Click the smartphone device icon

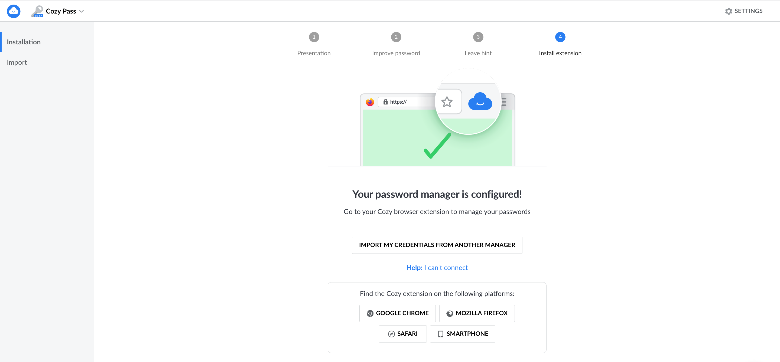[441, 334]
